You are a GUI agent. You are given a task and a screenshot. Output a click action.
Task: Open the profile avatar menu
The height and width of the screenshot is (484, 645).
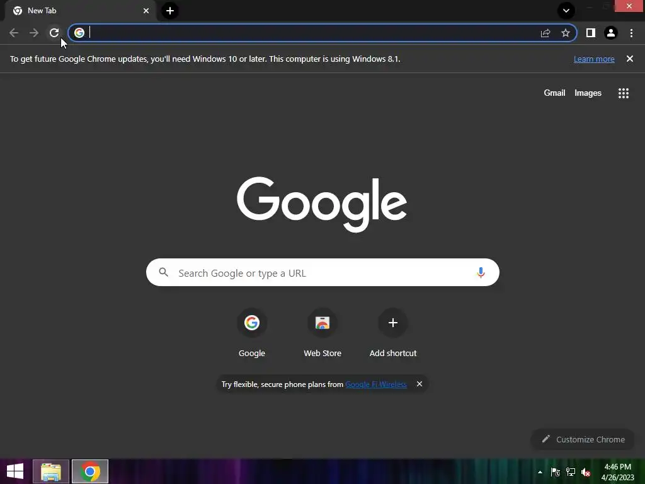611,33
